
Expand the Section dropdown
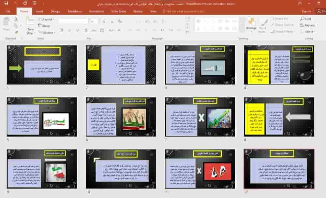pos(46,33)
